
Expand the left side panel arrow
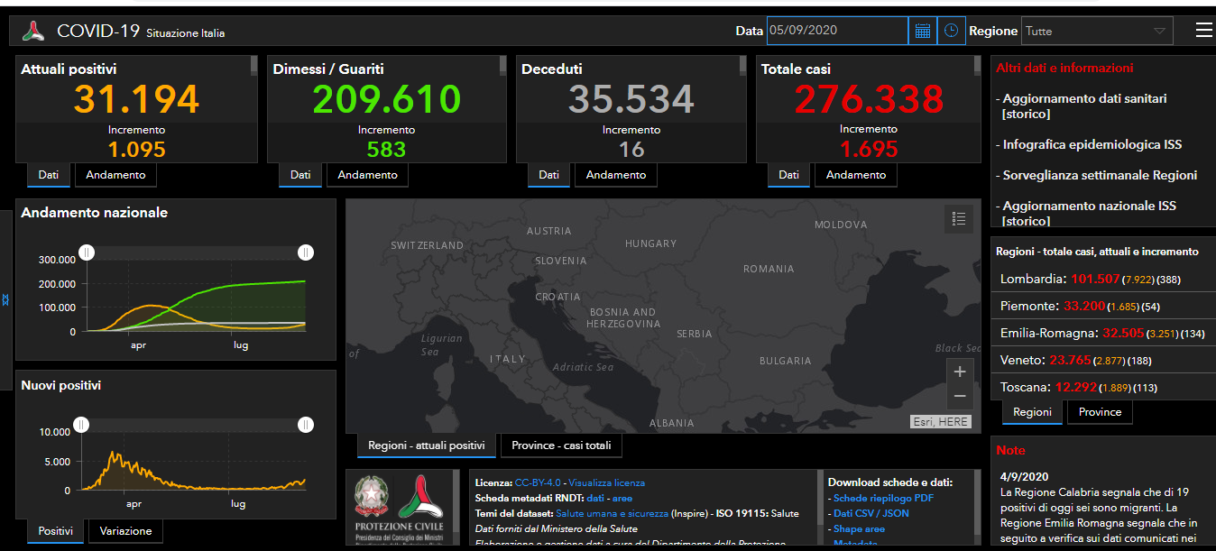pyautogui.click(x=5, y=299)
